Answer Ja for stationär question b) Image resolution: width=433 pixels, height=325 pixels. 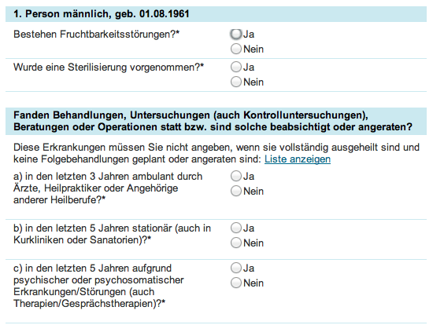coord(236,228)
